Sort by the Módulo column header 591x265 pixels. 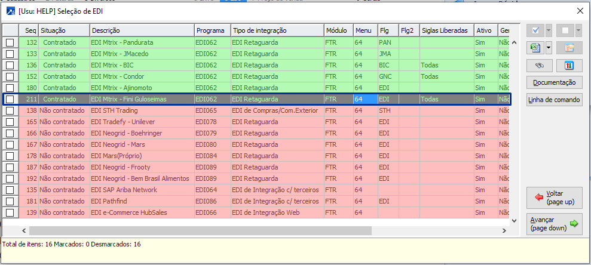(x=339, y=30)
